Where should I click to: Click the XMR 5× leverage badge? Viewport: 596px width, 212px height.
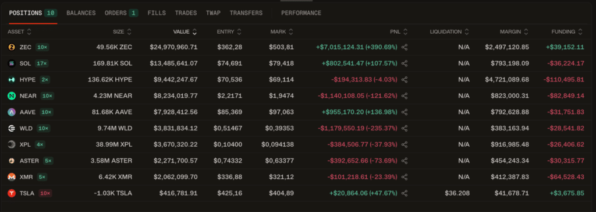(x=42, y=177)
